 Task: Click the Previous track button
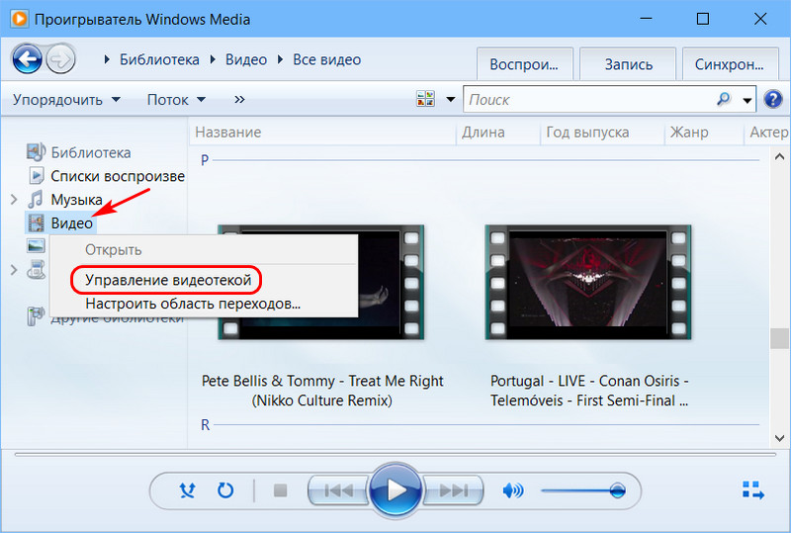pyautogui.click(x=338, y=490)
